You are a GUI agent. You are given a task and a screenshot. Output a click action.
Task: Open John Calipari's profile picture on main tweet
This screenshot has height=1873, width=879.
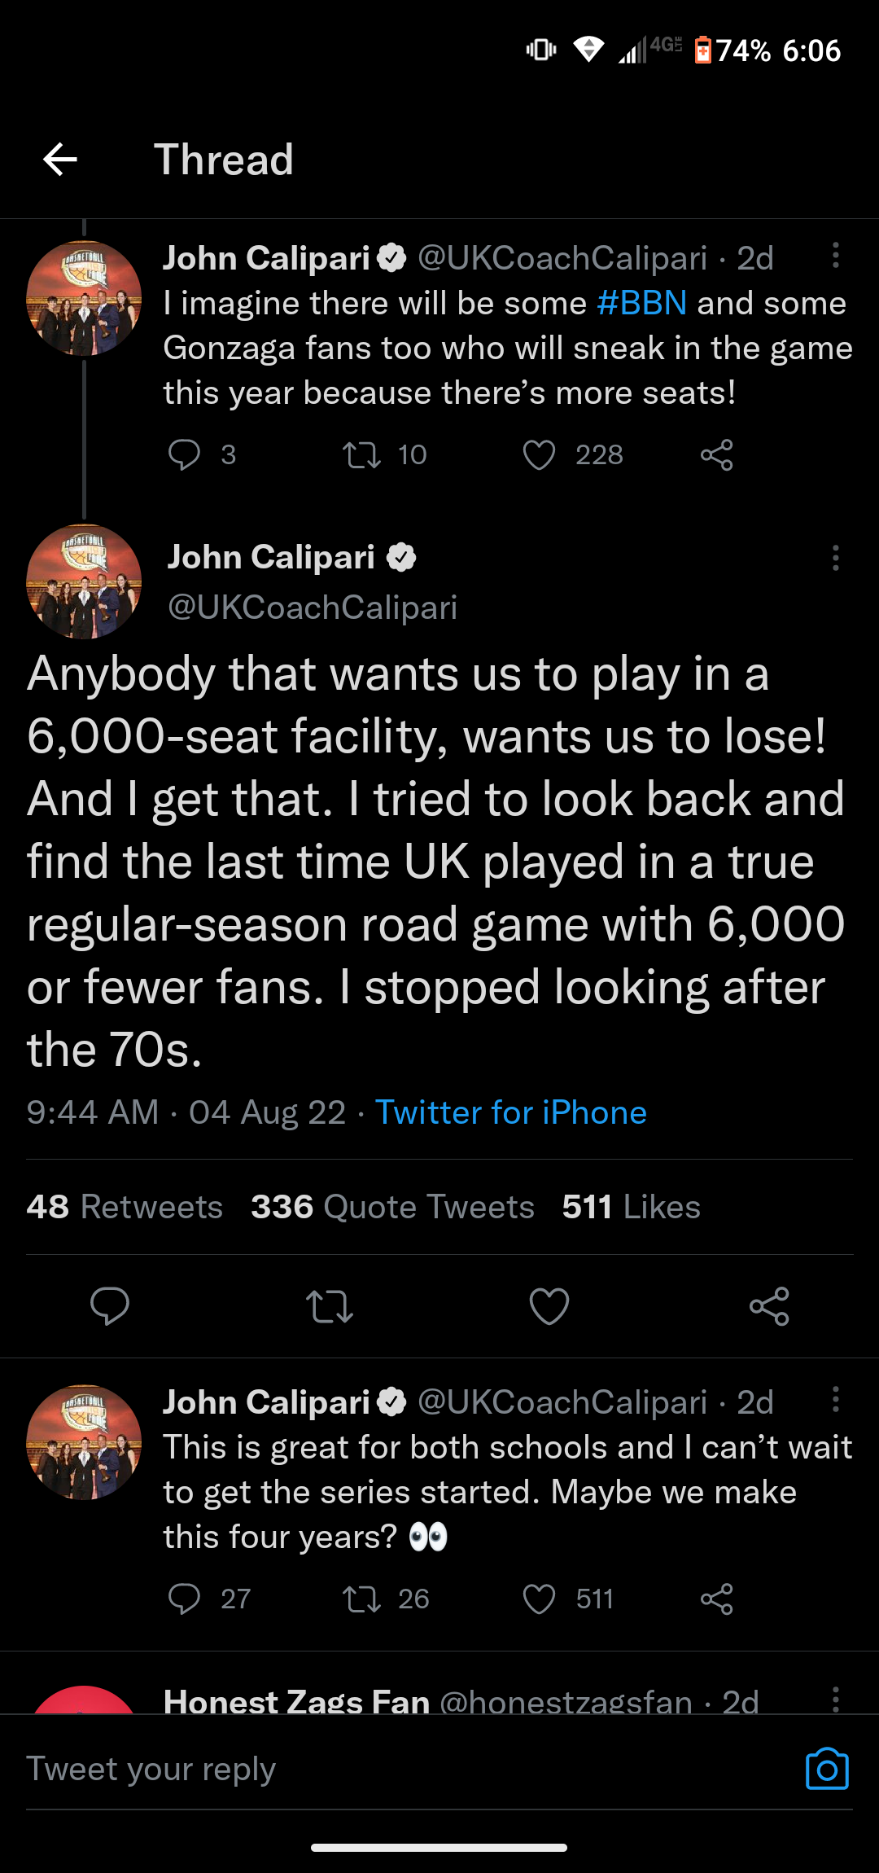click(84, 581)
